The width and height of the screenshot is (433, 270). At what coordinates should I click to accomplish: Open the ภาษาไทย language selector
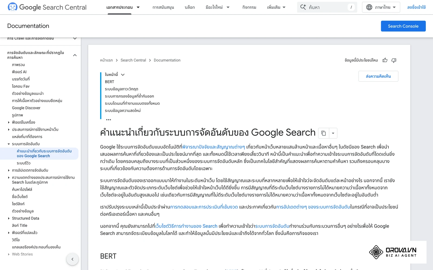(382, 7)
